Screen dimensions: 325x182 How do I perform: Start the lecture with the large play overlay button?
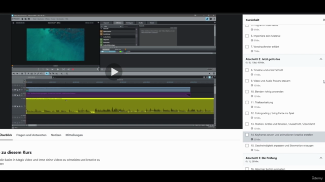[x=114, y=72]
